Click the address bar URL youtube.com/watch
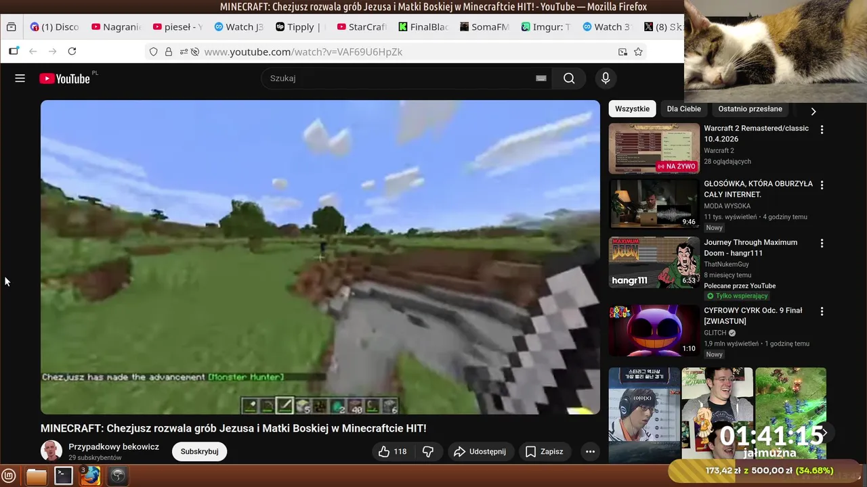Screen dimensions: 867x487 [x=303, y=51]
